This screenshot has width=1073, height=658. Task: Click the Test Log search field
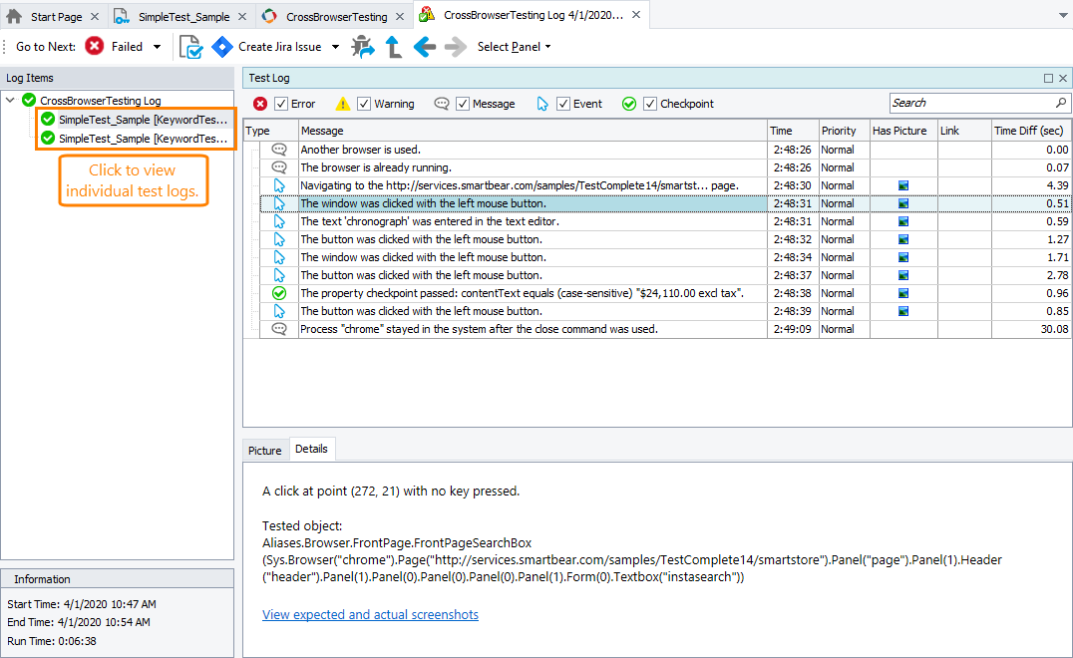click(970, 103)
